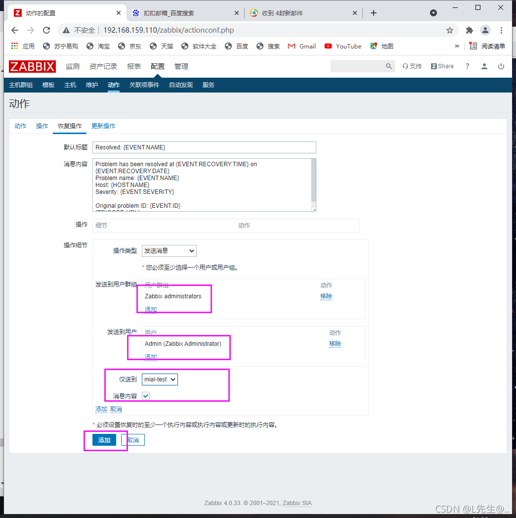516x518 pixels.
Task: Open the 监测 top menu
Action: pyautogui.click(x=73, y=66)
